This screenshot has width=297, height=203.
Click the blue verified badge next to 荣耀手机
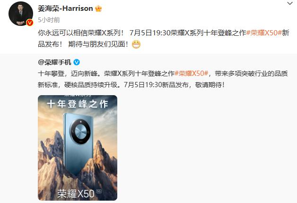(x=77, y=62)
